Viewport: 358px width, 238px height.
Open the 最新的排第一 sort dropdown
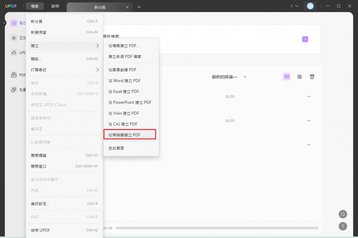click(229, 77)
